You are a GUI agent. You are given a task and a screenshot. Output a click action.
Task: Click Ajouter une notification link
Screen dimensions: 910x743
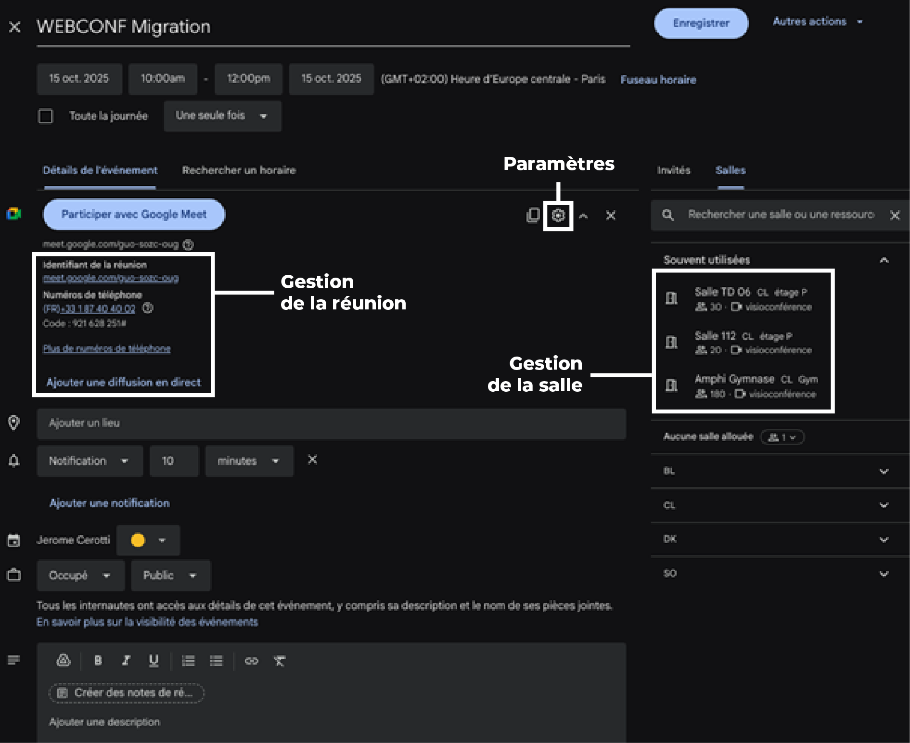pos(109,503)
